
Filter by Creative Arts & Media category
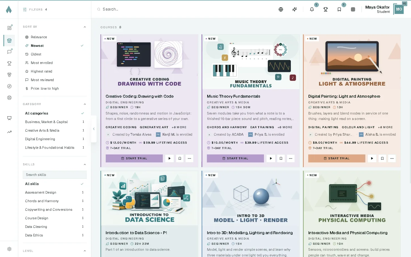[x=55, y=130]
